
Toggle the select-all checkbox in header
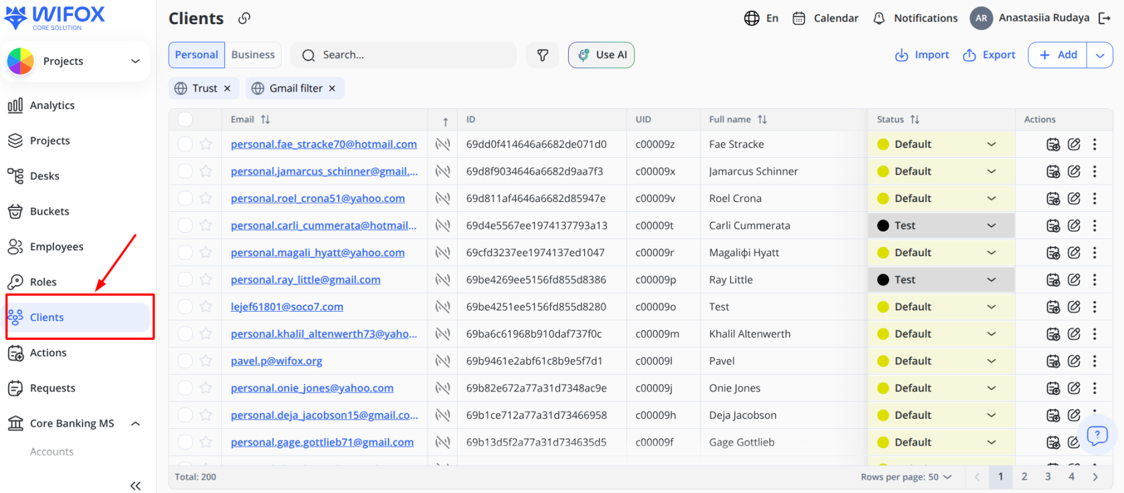pyautogui.click(x=185, y=119)
